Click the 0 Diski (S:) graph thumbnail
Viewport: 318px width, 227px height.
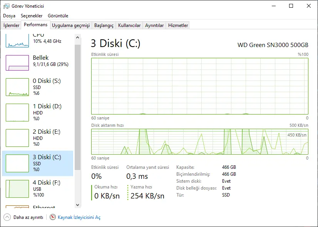tap(17, 87)
